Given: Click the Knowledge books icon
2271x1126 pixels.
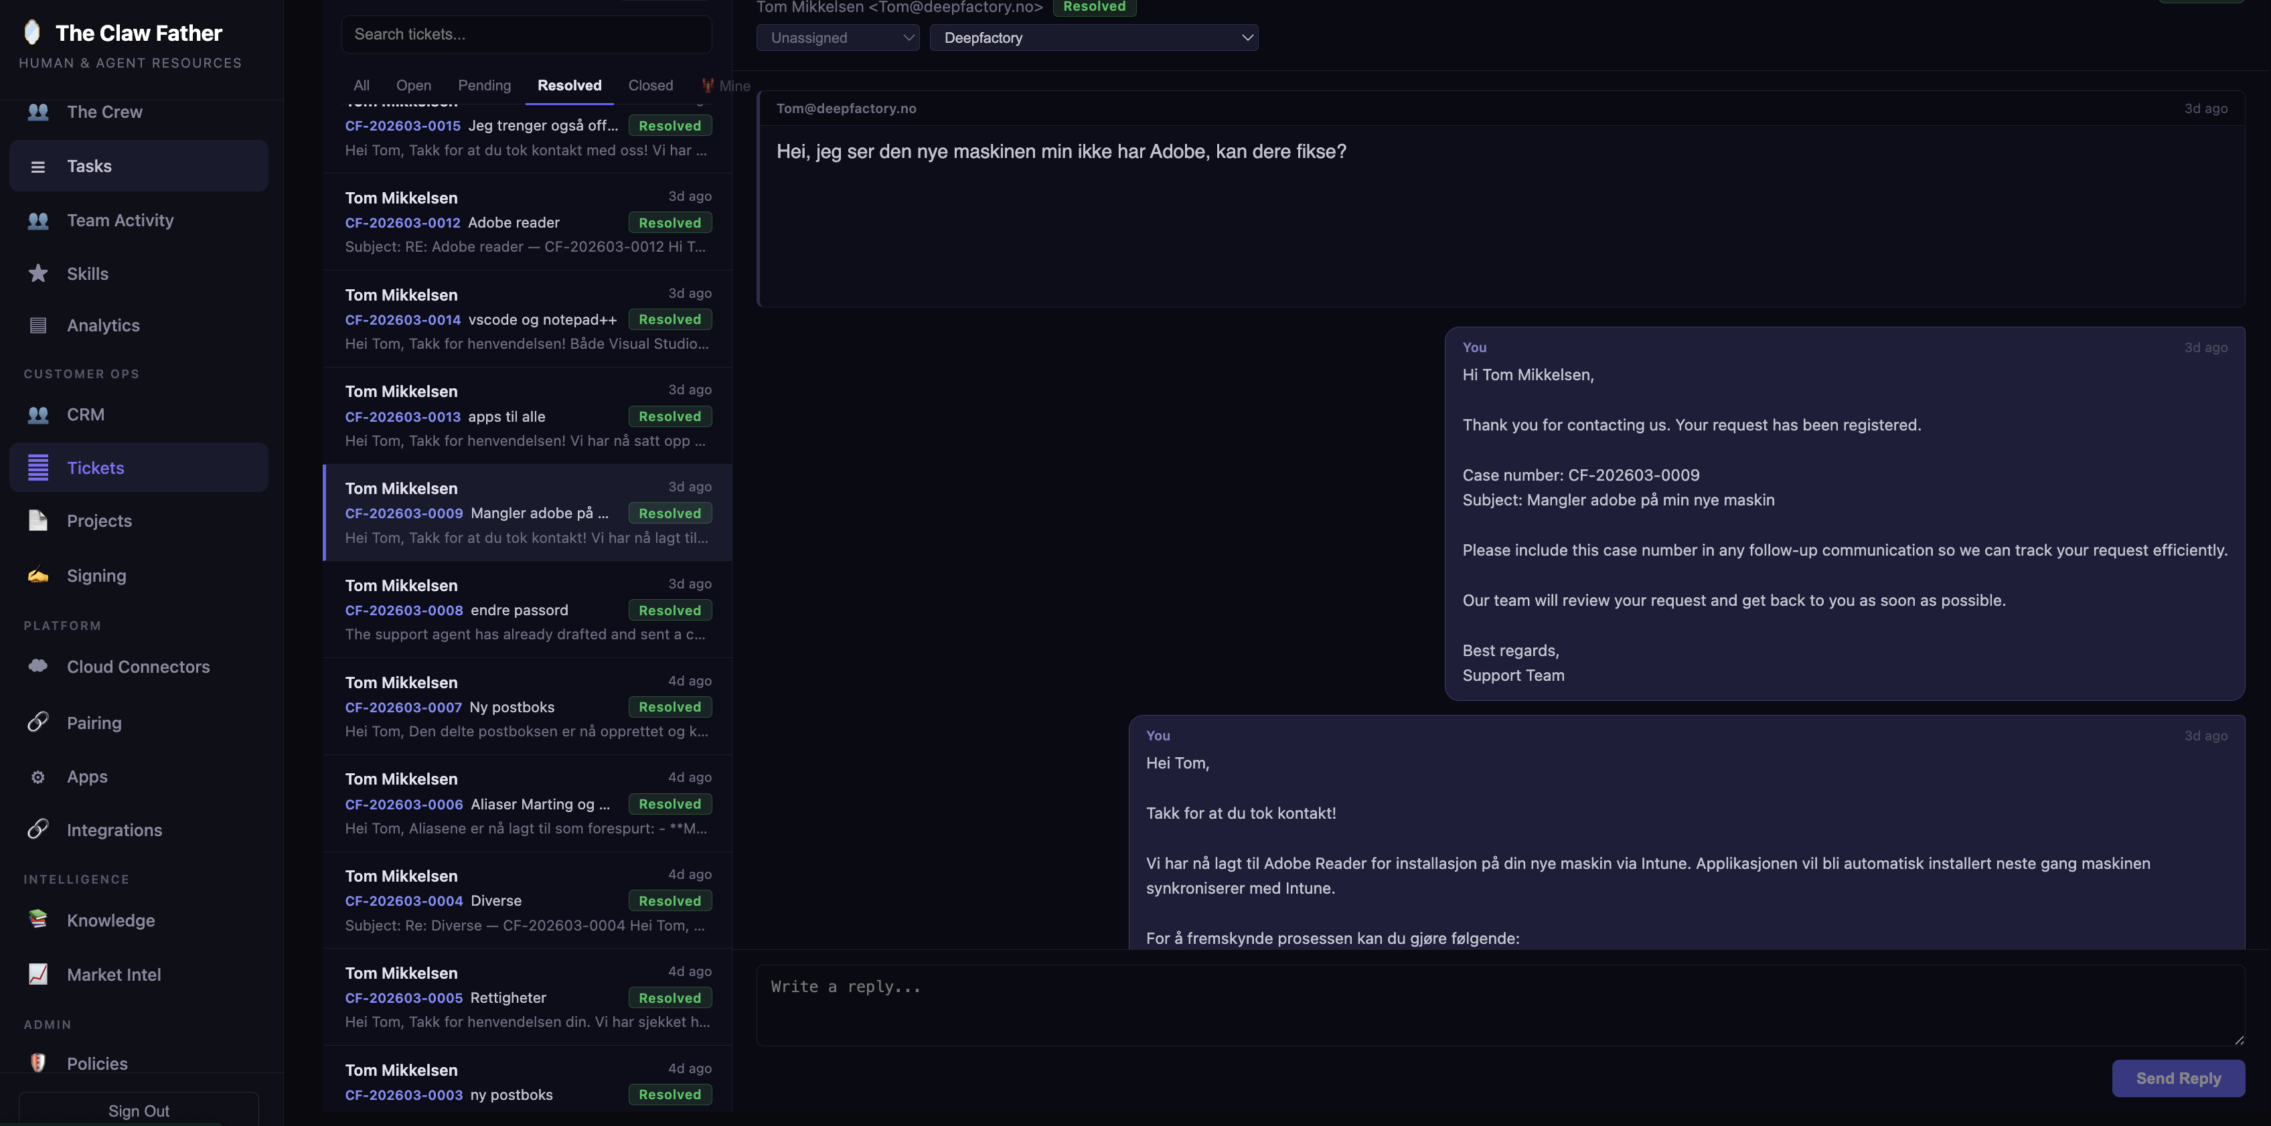Looking at the screenshot, I should tap(38, 920).
